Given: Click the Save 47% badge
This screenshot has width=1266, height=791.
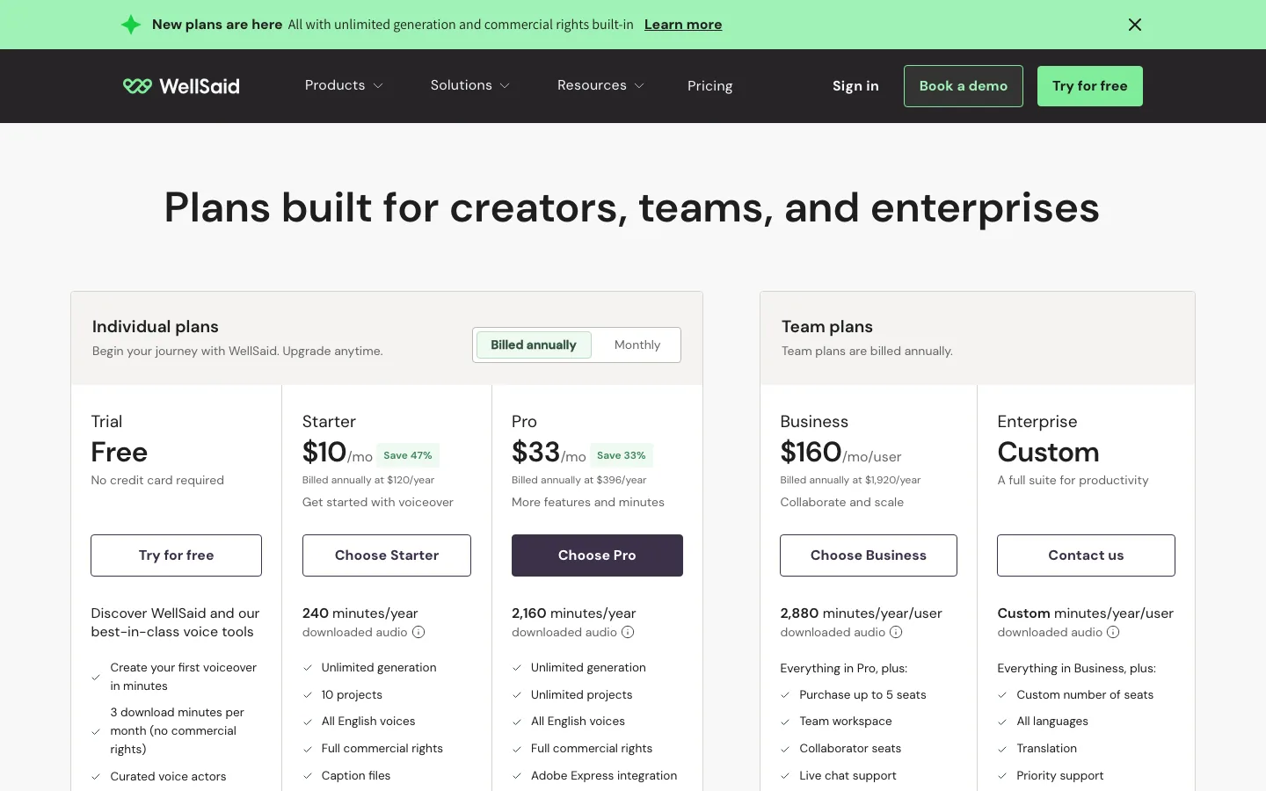Looking at the screenshot, I should click(x=408, y=455).
